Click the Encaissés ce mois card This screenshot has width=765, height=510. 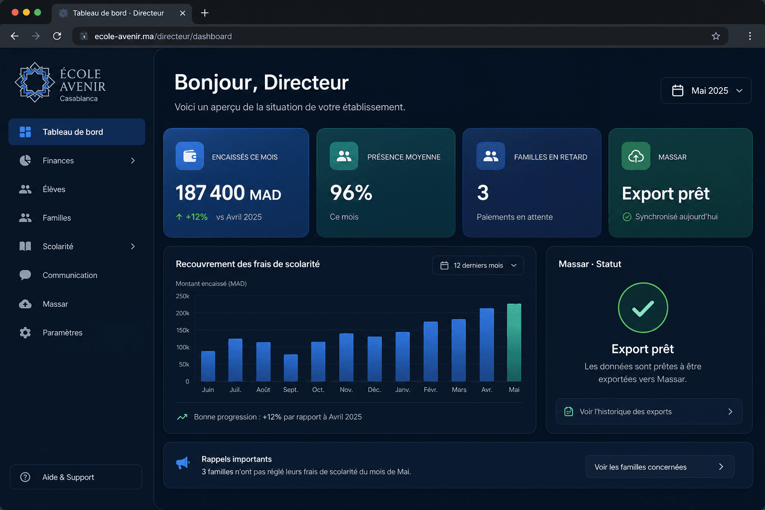236,183
